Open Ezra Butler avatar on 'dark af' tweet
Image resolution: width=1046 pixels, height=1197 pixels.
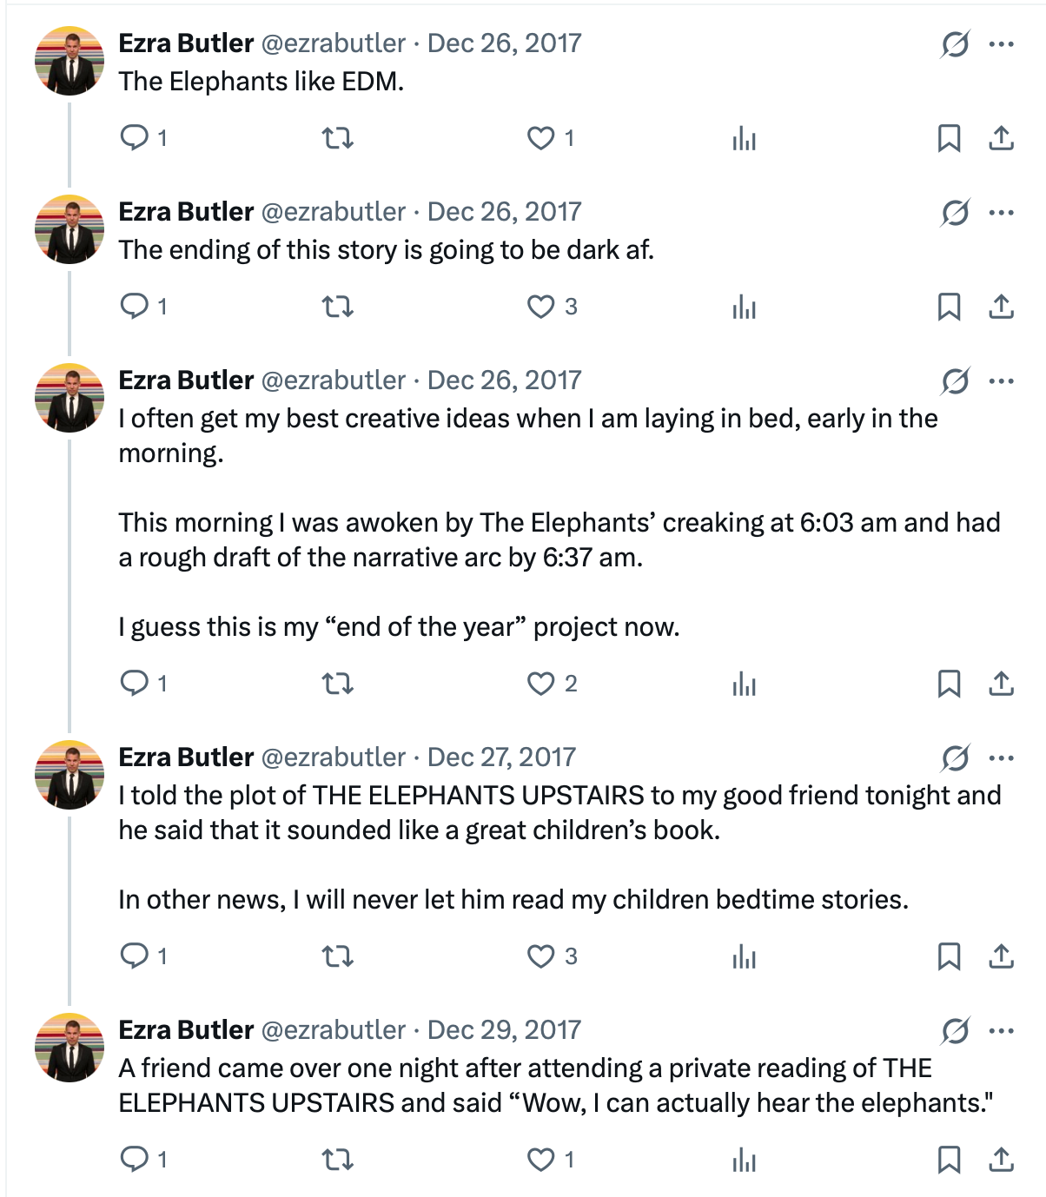click(x=70, y=229)
